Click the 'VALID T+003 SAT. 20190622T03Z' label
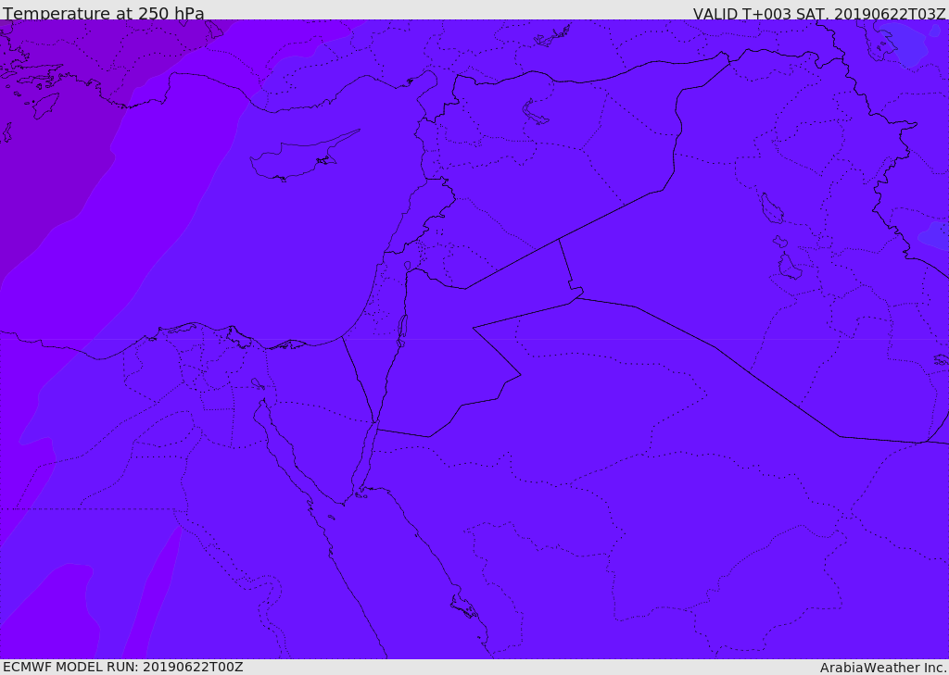 click(819, 14)
